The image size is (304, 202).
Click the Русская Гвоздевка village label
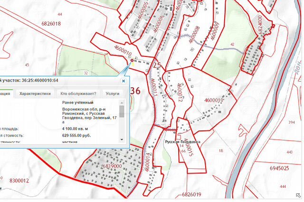click(182, 142)
